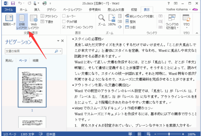Show Pages (ページ) in Navigation pane
Image resolution: width=201 pixels, height=136 pixels.
pos(23,60)
